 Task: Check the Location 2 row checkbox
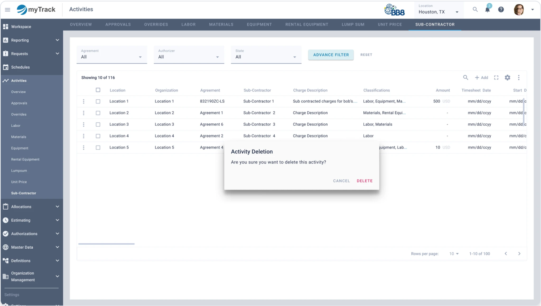click(x=98, y=113)
